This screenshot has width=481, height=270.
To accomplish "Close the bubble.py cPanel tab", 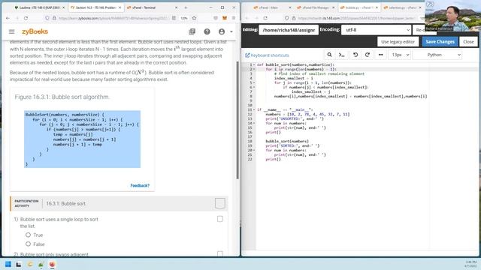I will pyautogui.click(x=377, y=7).
